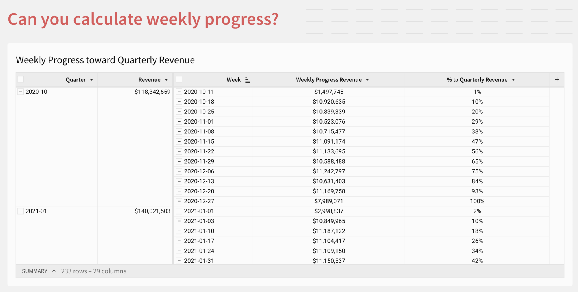Expand the 2020-10-11 week row
Image resolution: width=578 pixels, height=292 pixels.
(179, 92)
